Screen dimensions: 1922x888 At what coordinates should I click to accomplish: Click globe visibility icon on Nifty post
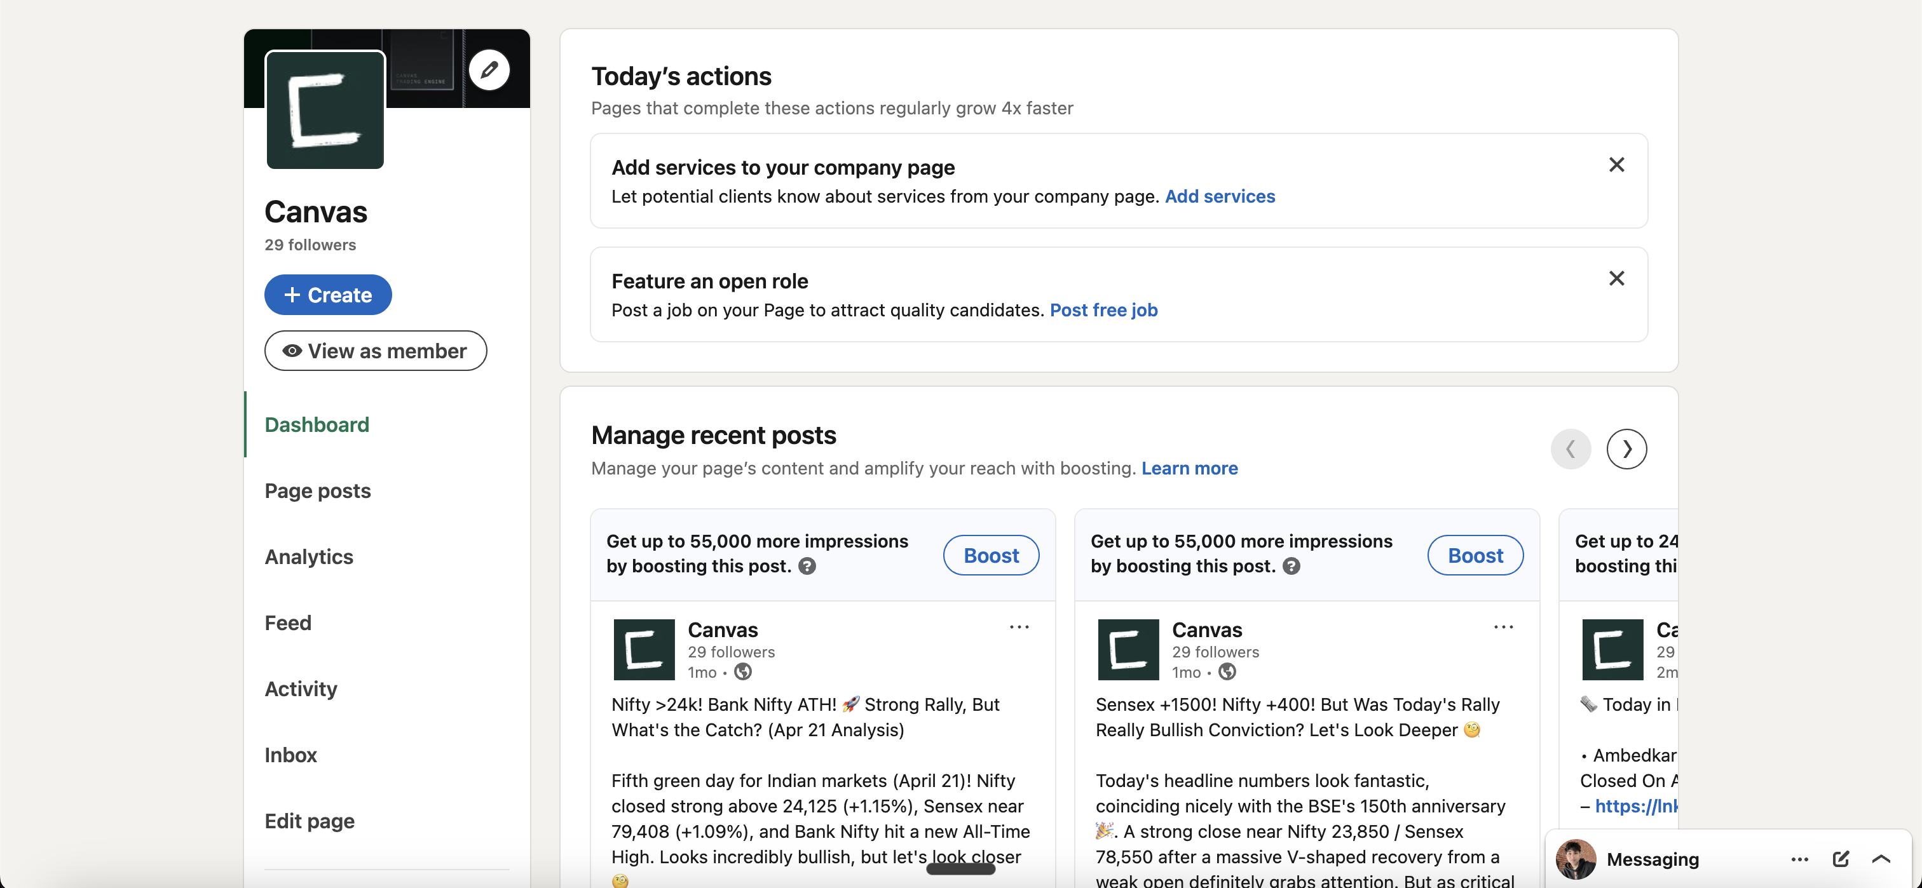point(742,672)
